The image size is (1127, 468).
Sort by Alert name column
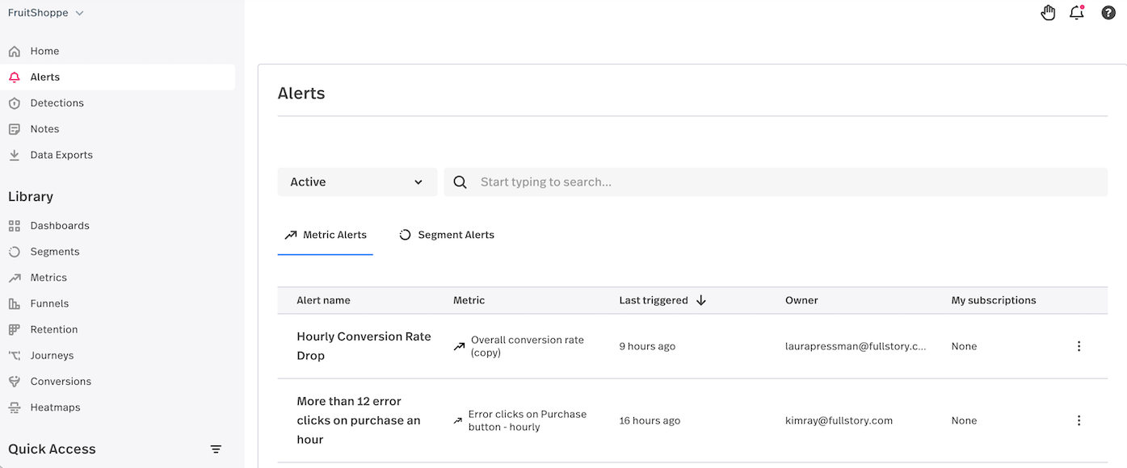(323, 300)
